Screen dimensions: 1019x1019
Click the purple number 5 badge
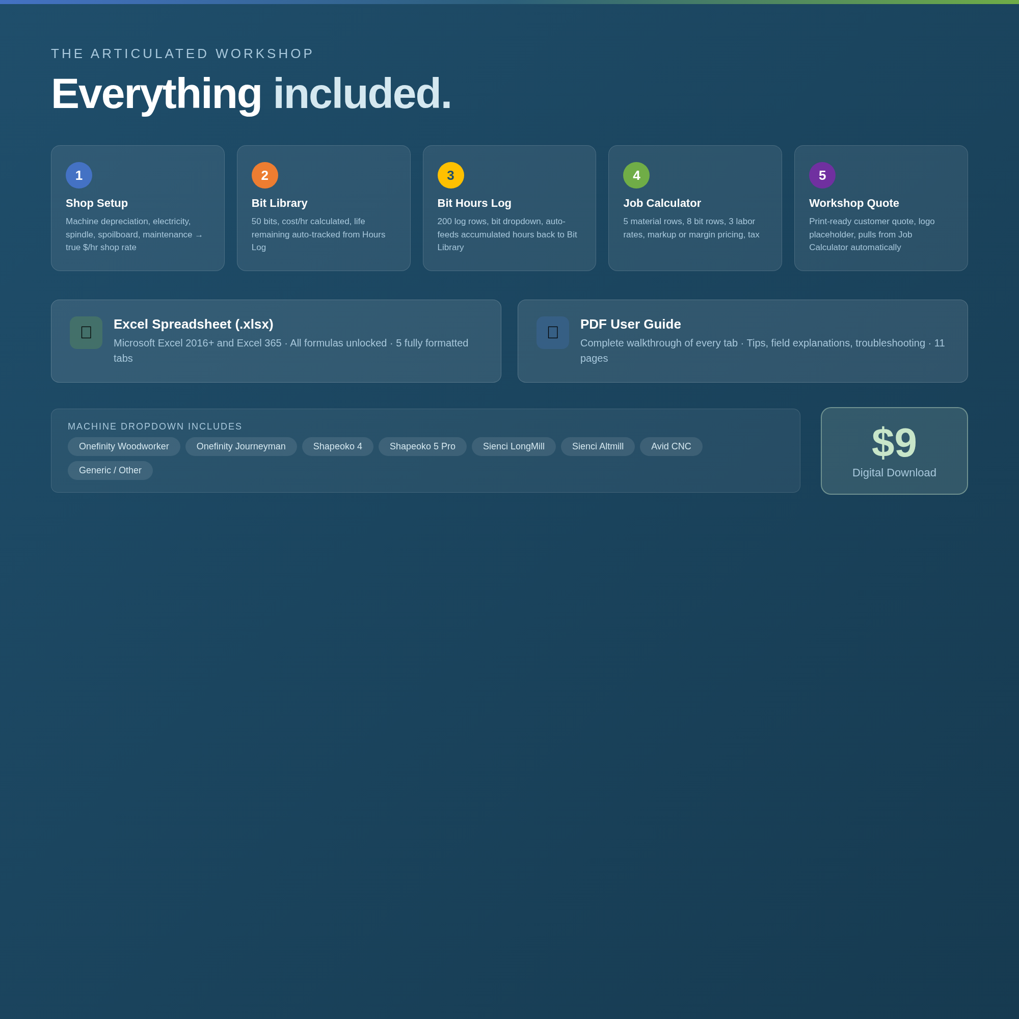click(822, 175)
